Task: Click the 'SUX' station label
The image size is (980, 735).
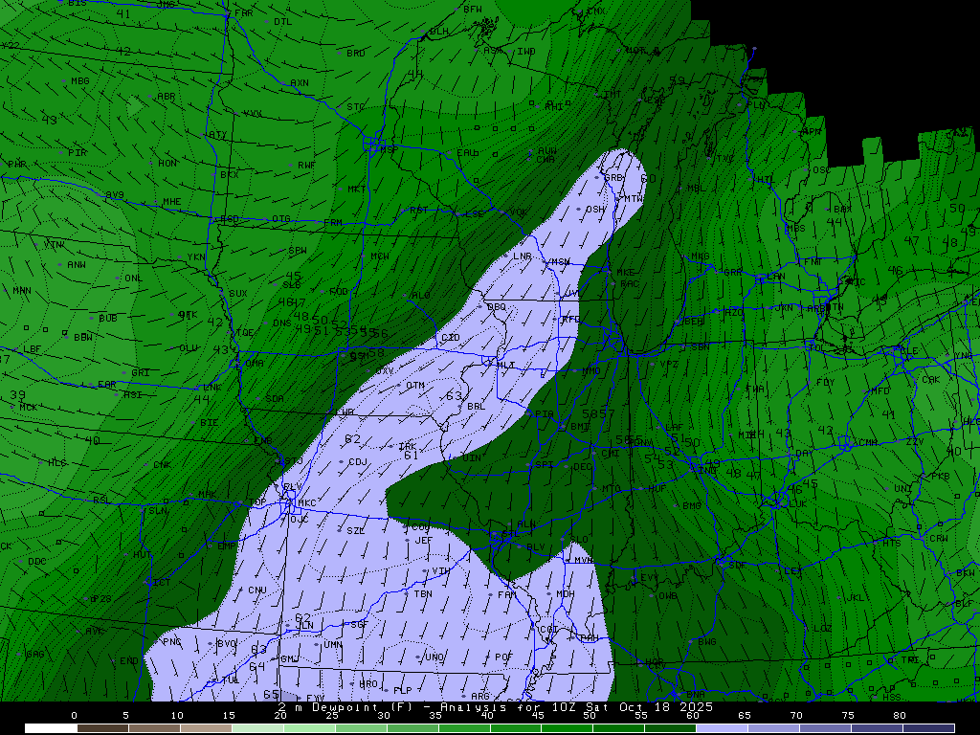Action: tap(238, 293)
